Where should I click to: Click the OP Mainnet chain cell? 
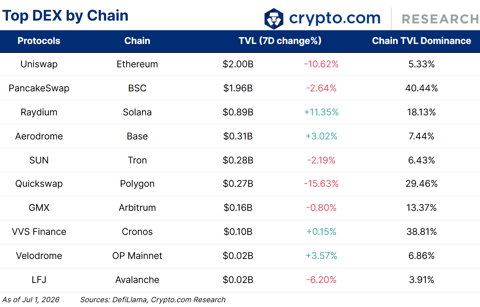point(137,256)
